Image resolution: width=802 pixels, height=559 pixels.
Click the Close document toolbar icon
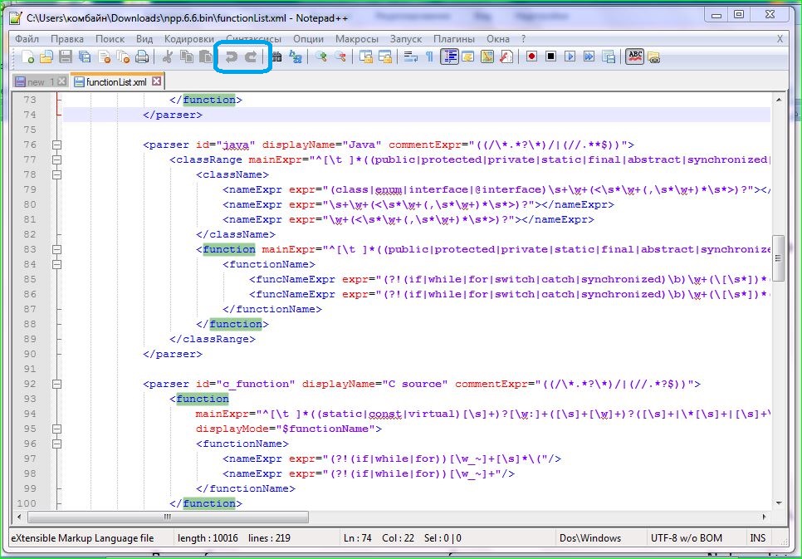105,56
